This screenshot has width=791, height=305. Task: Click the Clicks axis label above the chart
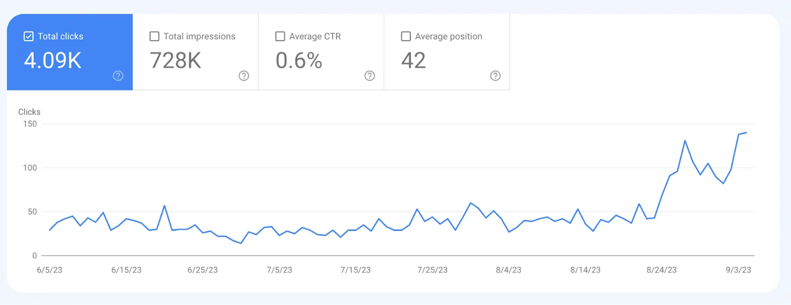click(x=29, y=112)
